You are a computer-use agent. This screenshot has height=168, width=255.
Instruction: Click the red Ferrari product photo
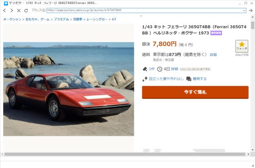(x=69, y=89)
